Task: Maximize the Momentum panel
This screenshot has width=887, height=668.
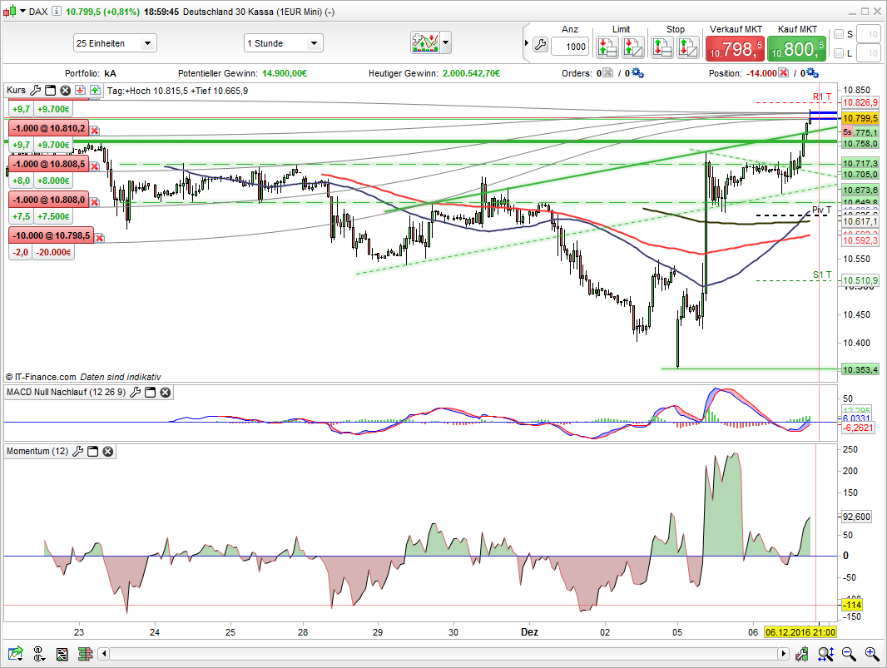Action: pos(92,452)
